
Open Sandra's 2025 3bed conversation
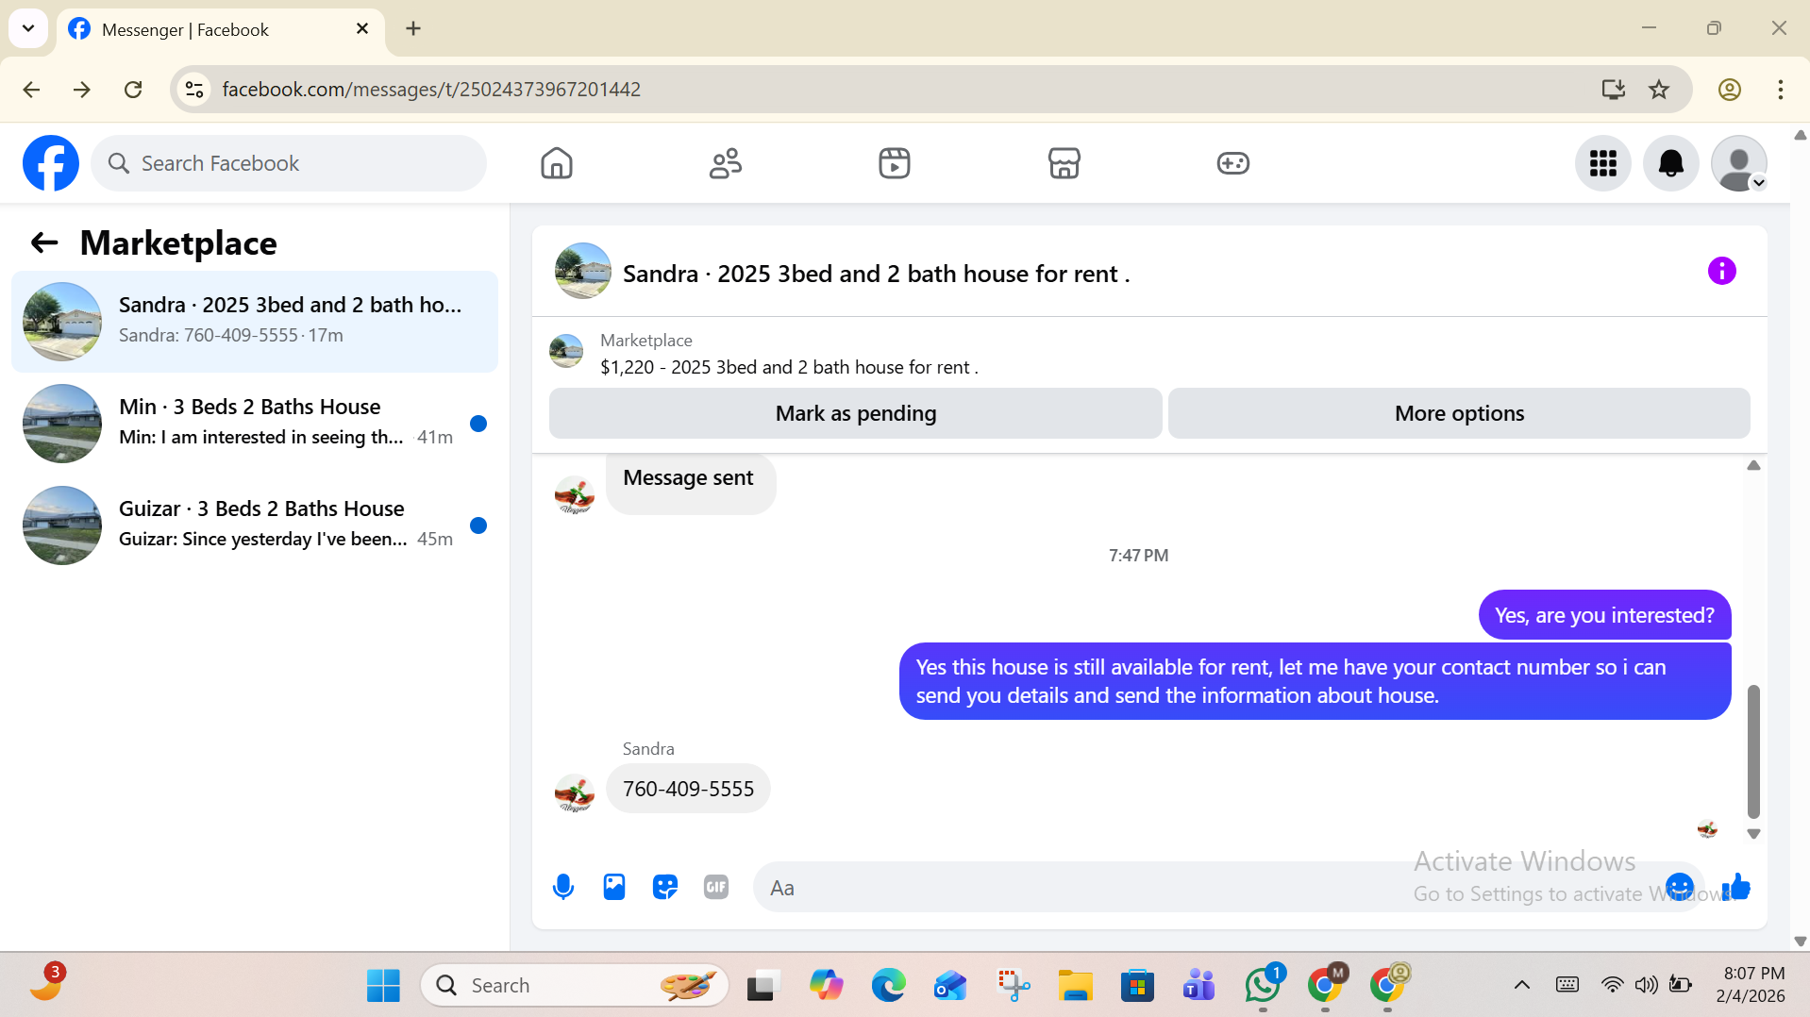pos(255,322)
